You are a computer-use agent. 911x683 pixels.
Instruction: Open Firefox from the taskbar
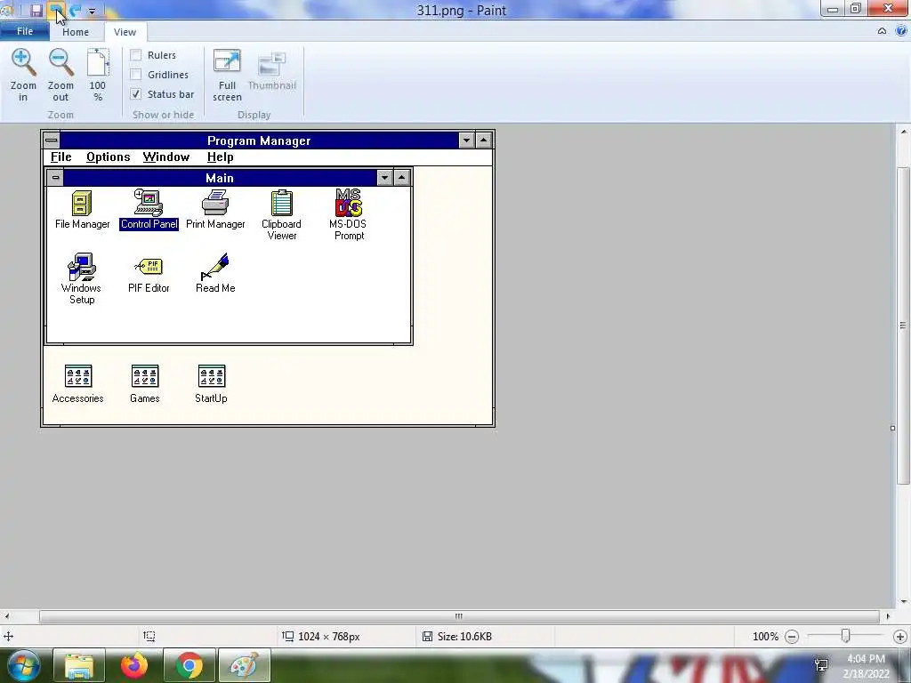(134, 666)
